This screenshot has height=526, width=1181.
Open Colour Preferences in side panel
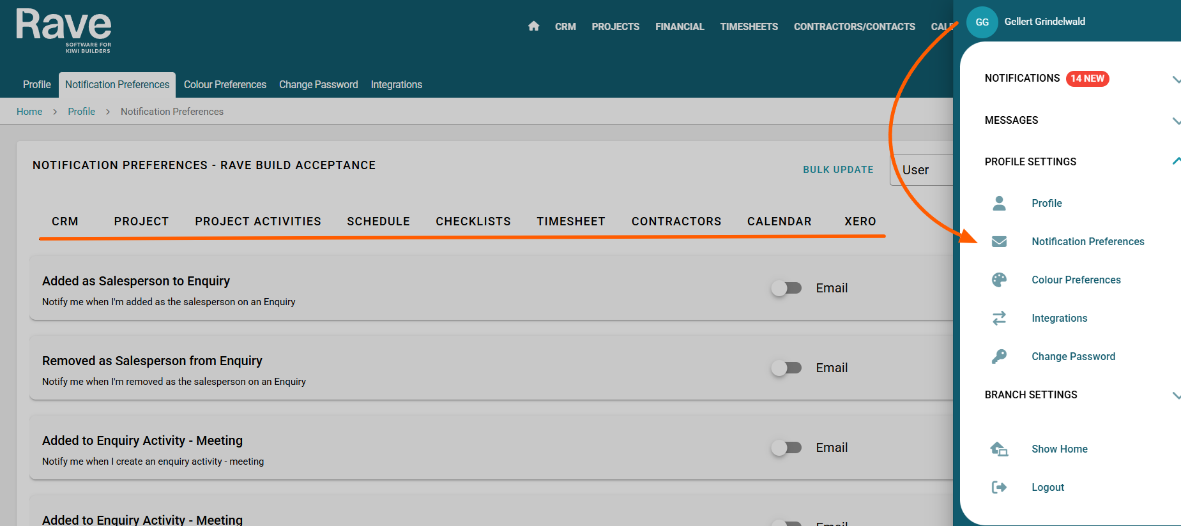tap(1076, 280)
